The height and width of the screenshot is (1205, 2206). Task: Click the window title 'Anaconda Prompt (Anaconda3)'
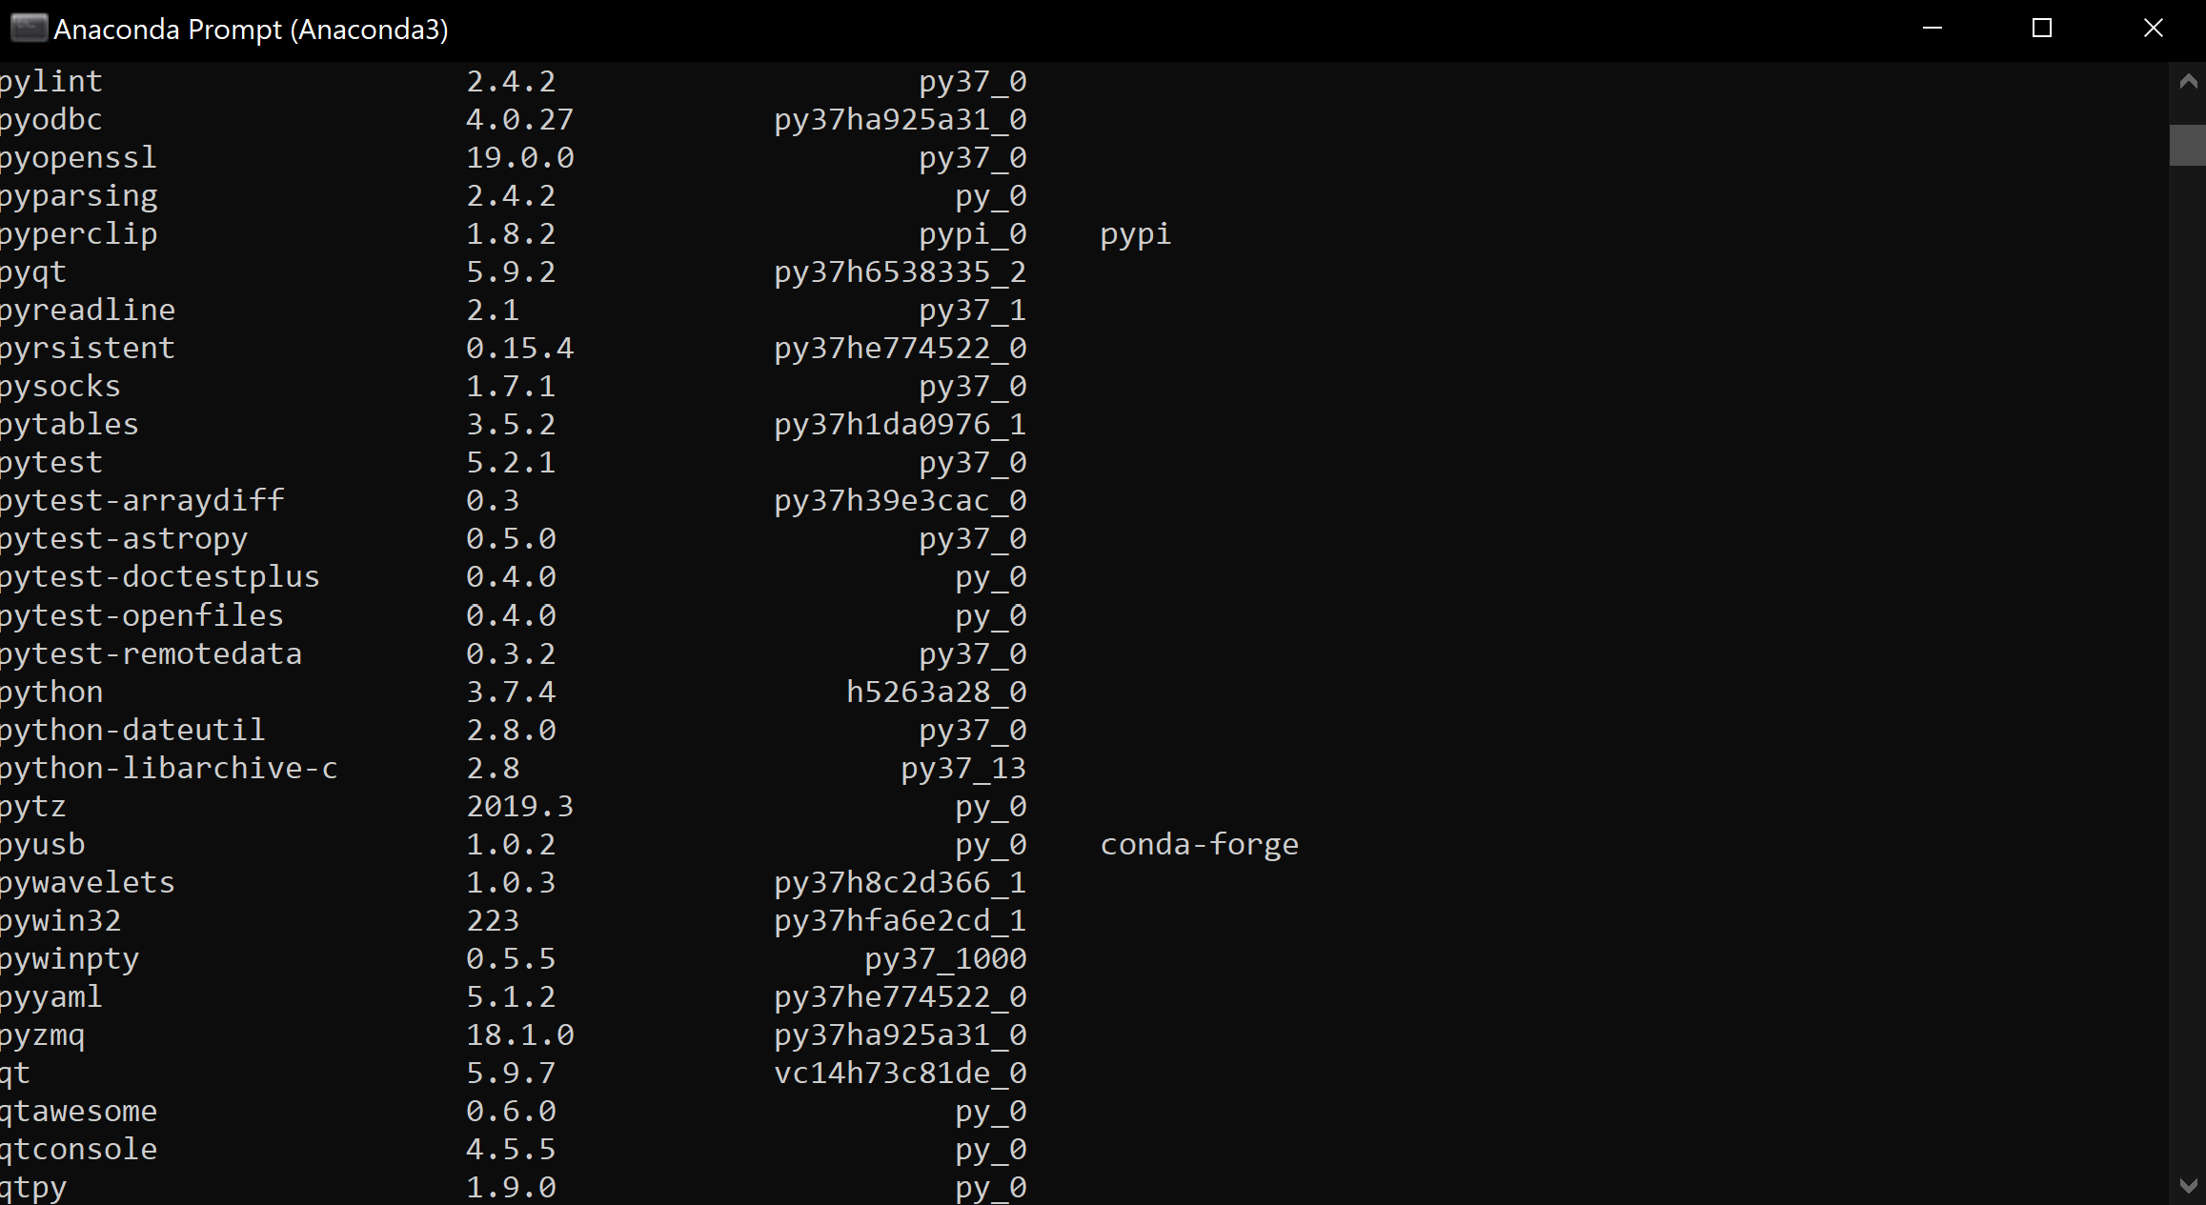(x=251, y=30)
